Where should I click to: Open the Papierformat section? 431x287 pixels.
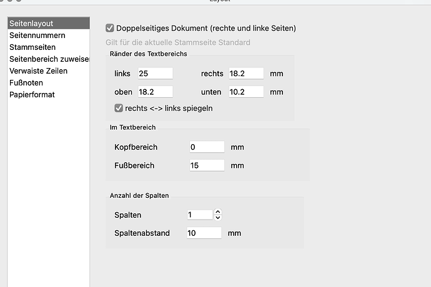coord(32,94)
